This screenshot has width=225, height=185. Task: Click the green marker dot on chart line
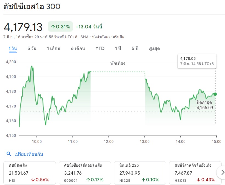pyautogui.click(x=215, y=94)
